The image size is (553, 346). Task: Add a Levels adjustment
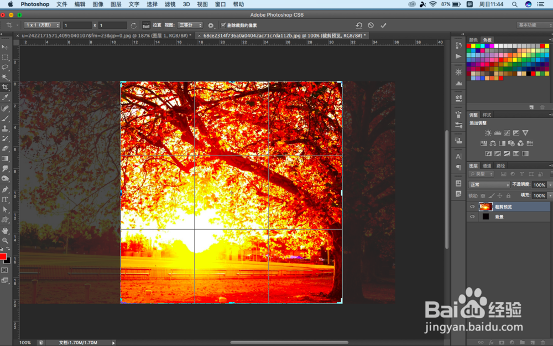pyautogui.click(x=498, y=133)
